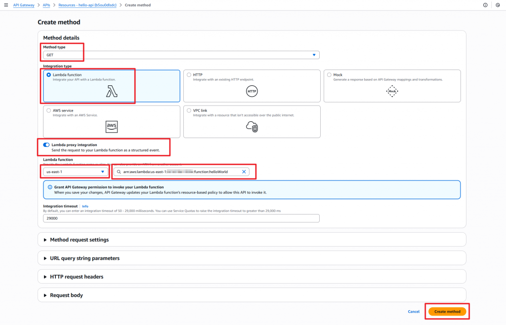
Task: Select Lambda function integration type
Action: pyautogui.click(x=49, y=75)
